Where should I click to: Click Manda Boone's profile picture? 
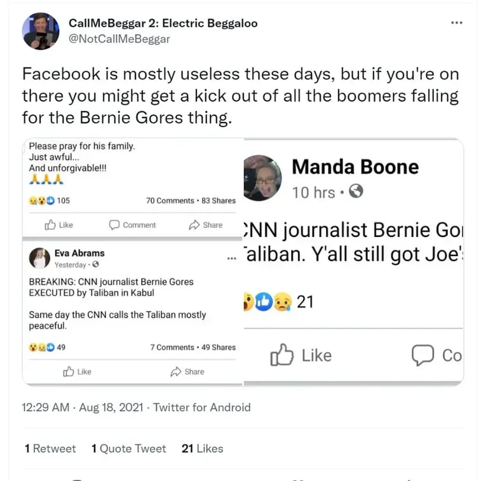262,178
